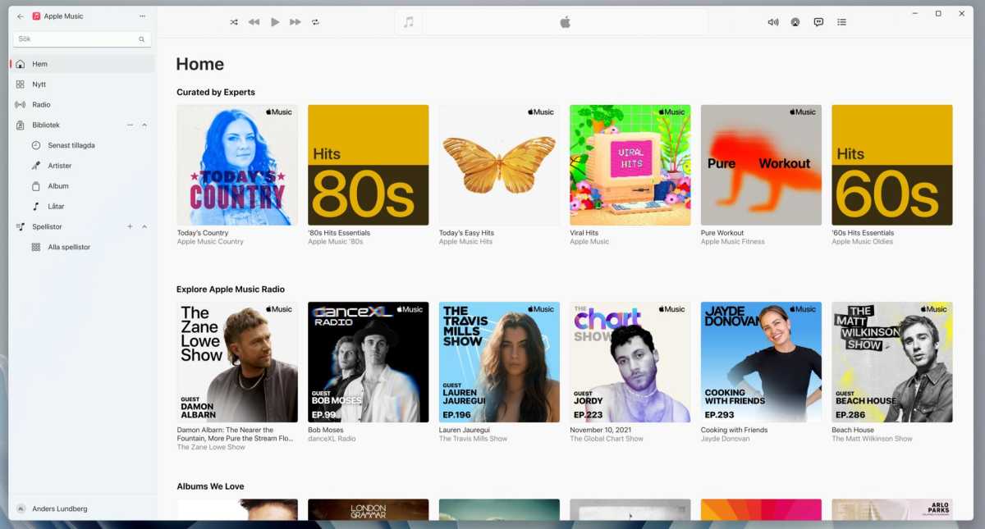Mute audio via the volume icon
Image resolution: width=985 pixels, height=529 pixels.
pyautogui.click(x=772, y=22)
